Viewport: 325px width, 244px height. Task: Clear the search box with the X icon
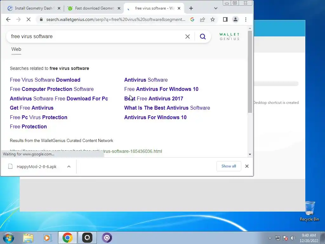tap(187, 37)
